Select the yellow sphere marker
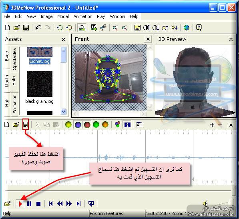The width and height of the screenshot is (239, 219). [x=68, y=125]
